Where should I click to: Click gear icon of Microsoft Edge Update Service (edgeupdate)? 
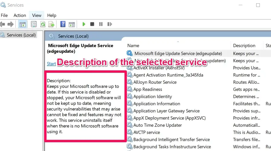(129, 53)
